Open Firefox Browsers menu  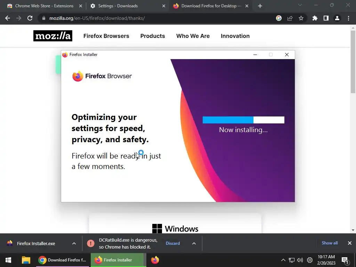click(x=106, y=36)
